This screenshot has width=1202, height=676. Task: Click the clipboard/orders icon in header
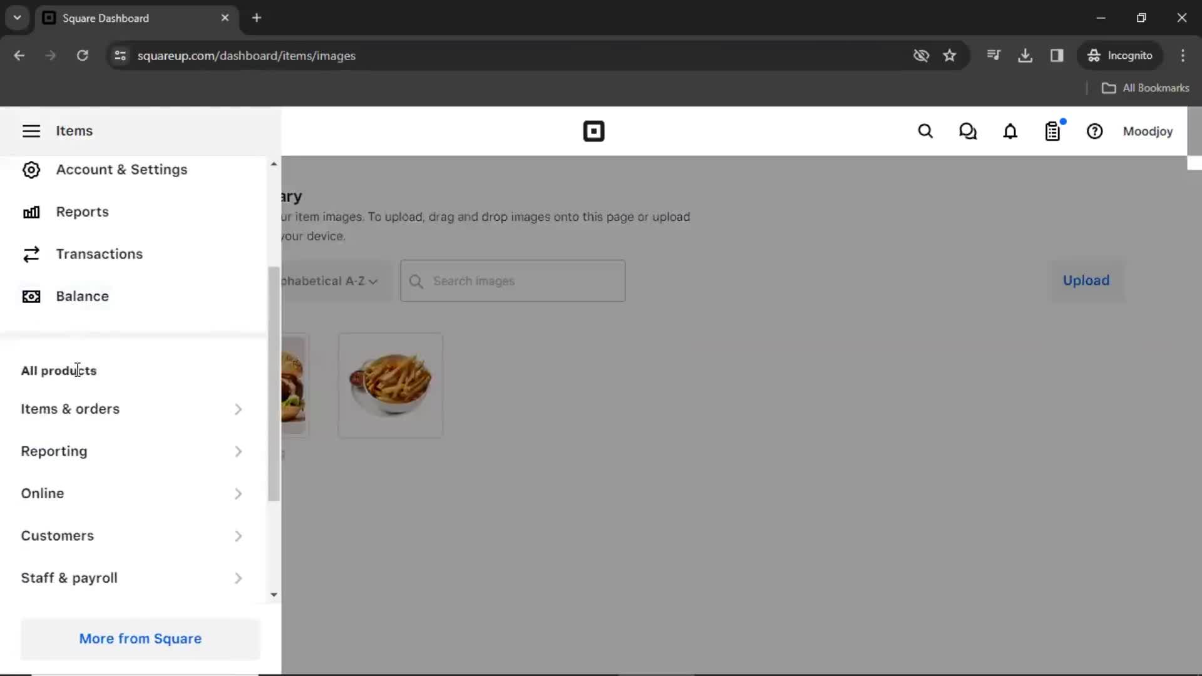[1052, 131]
